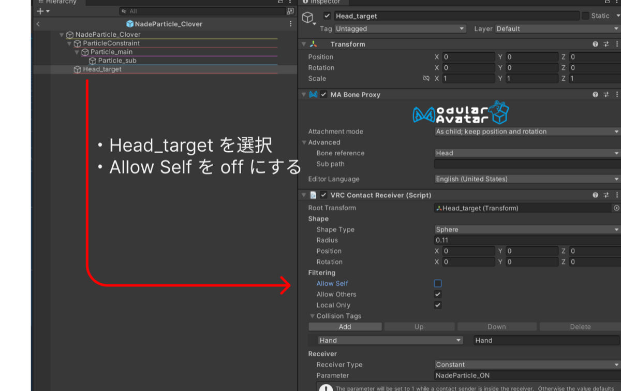Screen dimensions: 621x391
Task: Uncheck the Allow Others checkbox
Action: (x=438, y=294)
